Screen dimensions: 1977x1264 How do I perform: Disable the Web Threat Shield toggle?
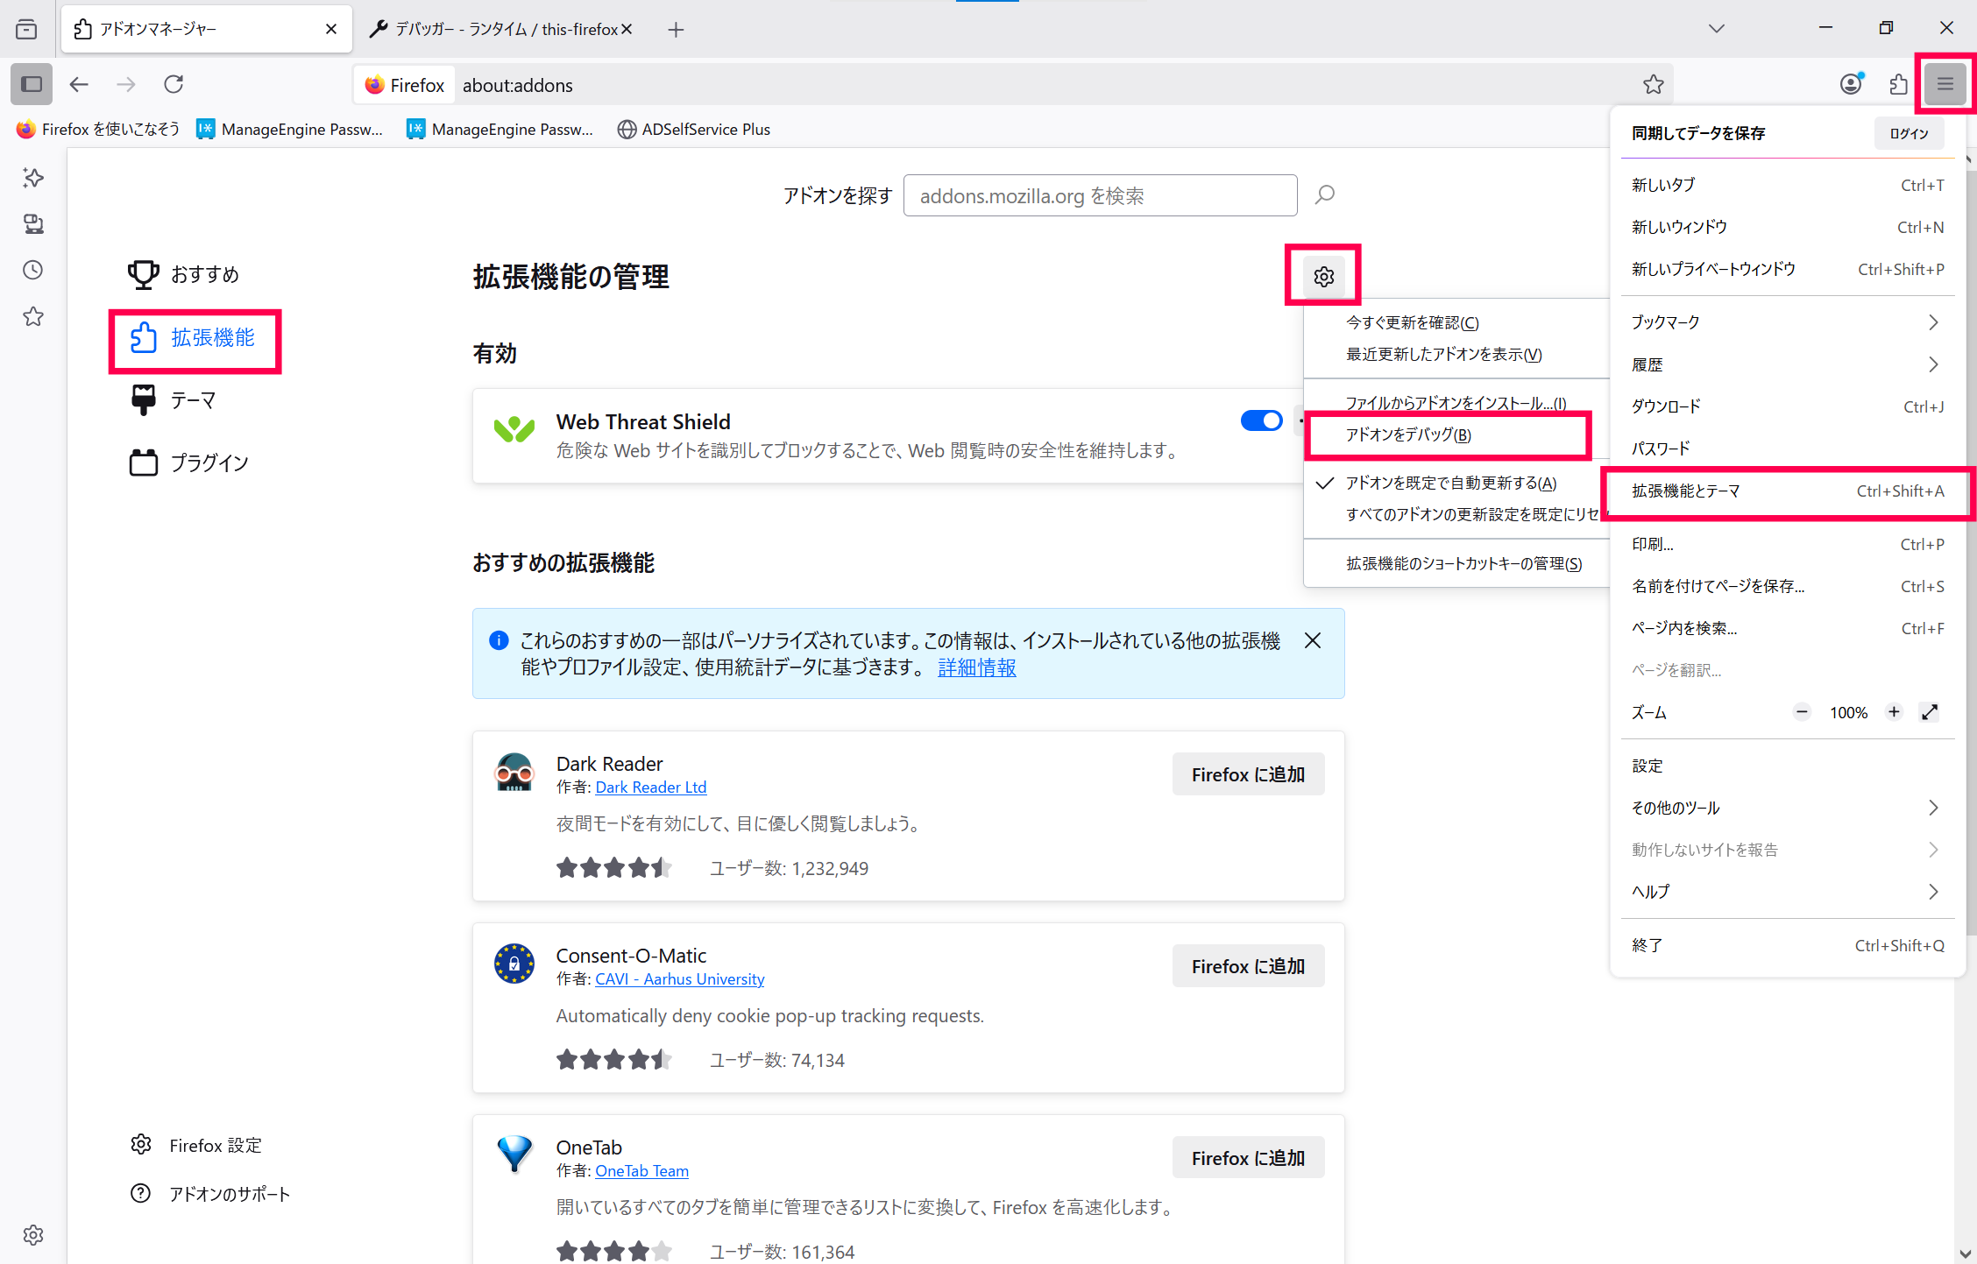pyautogui.click(x=1261, y=421)
